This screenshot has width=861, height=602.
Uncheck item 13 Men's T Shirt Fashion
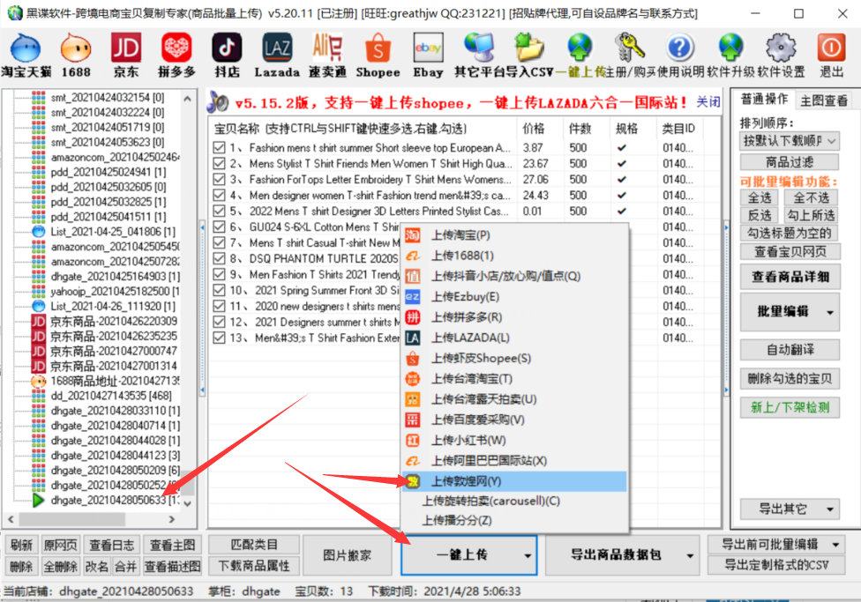click(219, 338)
